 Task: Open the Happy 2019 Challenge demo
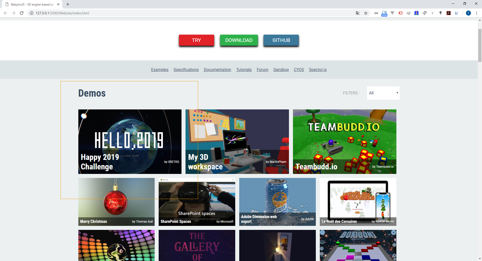point(130,142)
